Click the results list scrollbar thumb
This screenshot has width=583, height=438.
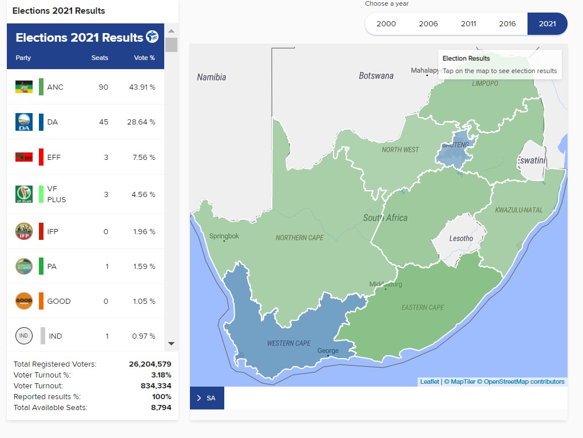(x=171, y=45)
